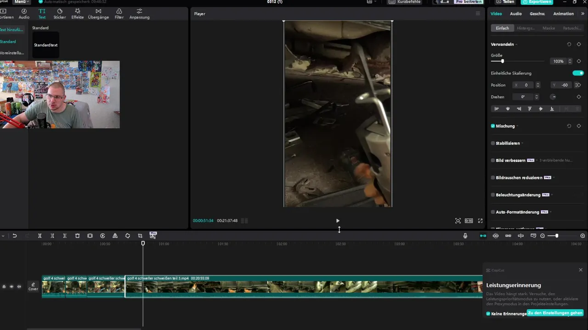Add a keyframe for Größe

[x=579, y=61]
